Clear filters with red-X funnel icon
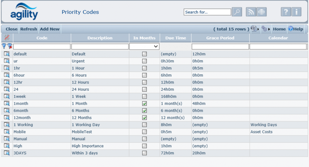Image resolution: width=309 pixels, height=167 pixels. point(10,46)
